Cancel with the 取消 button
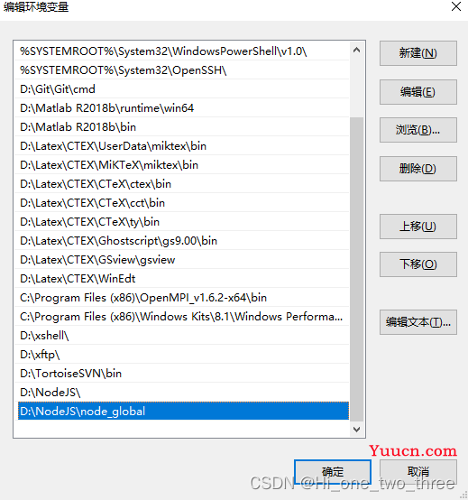Image resolution: width=468 pixels, height=500 pixels. (418, 472)
